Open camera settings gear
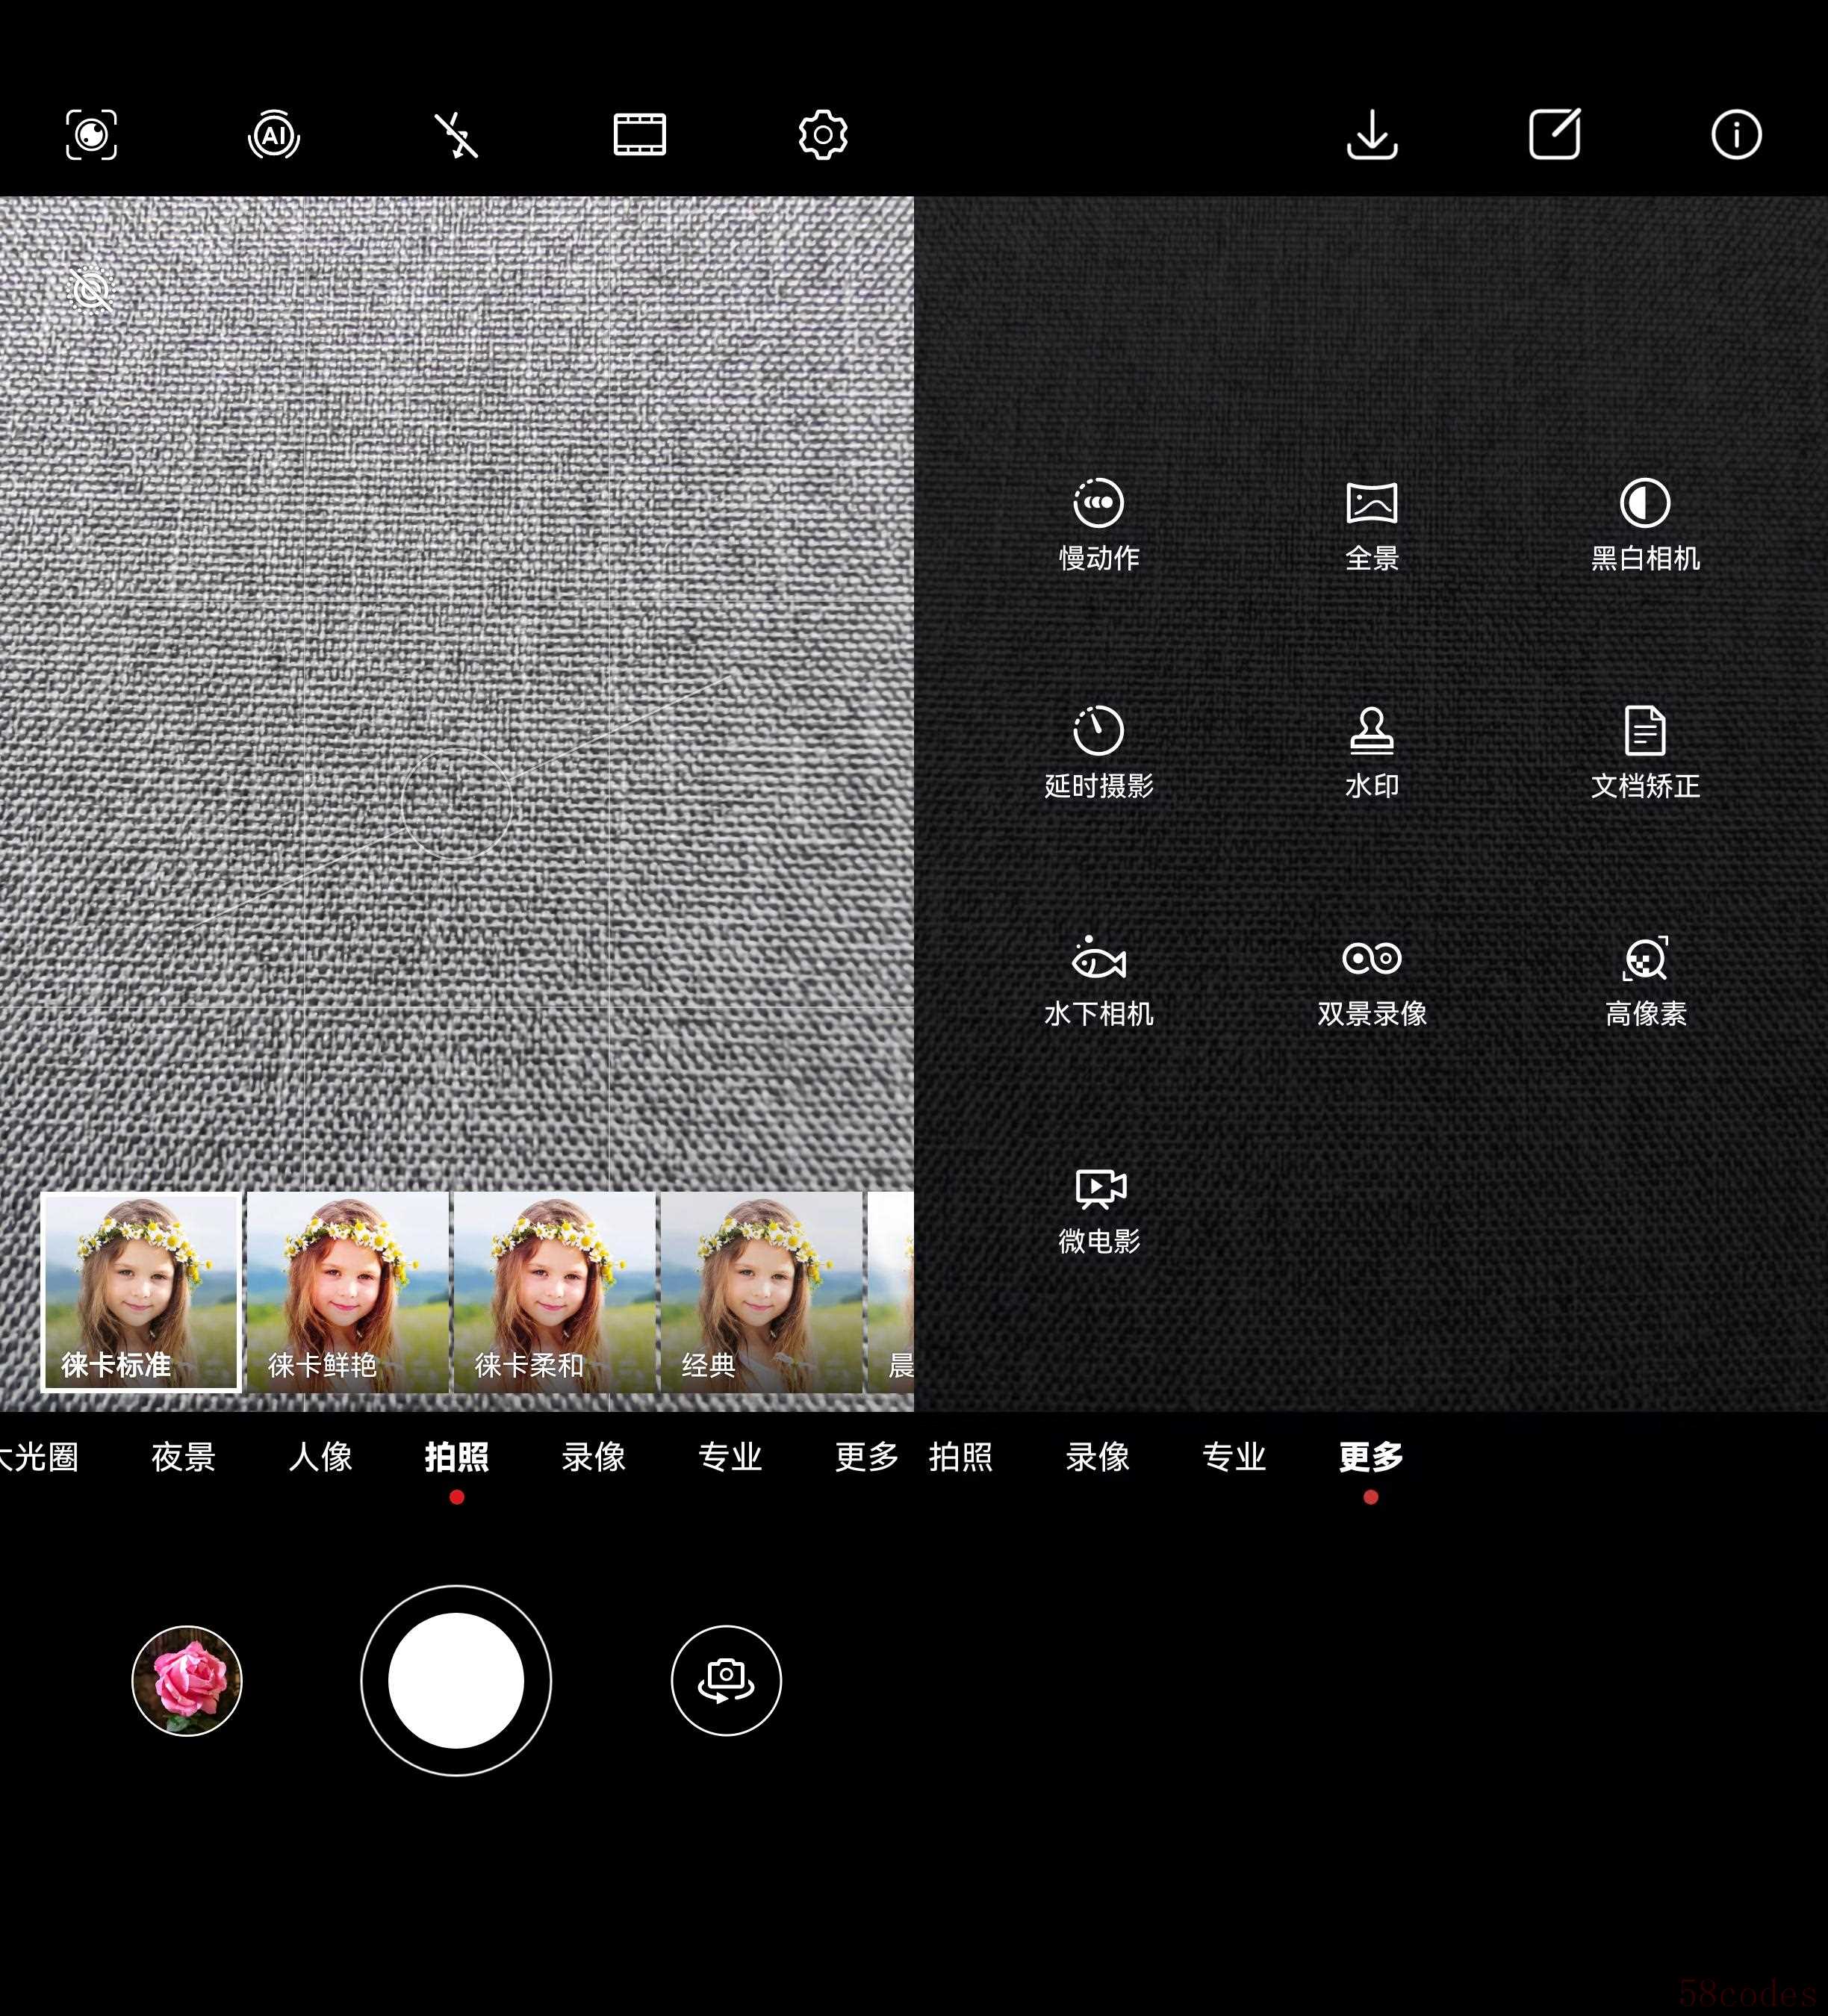 pyautogui.click(x=822, y=134)
